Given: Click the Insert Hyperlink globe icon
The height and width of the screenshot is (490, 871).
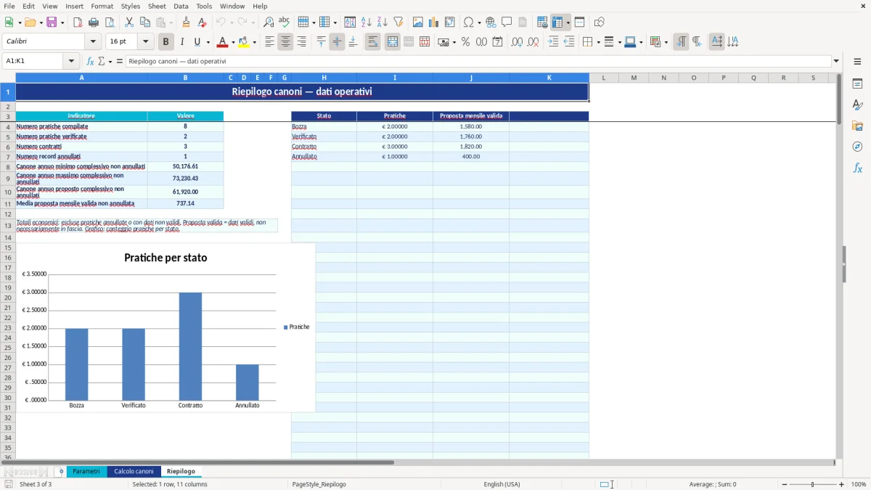Looking at the screenshot, I should [x=491, y=23].
